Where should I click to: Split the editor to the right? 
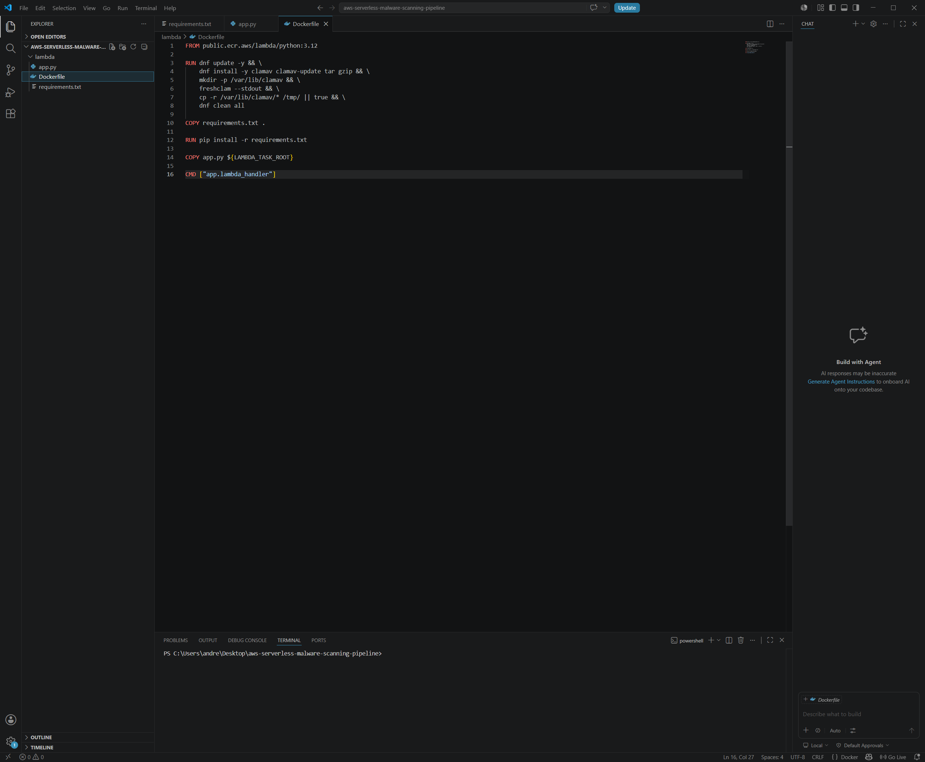(770, 24)
